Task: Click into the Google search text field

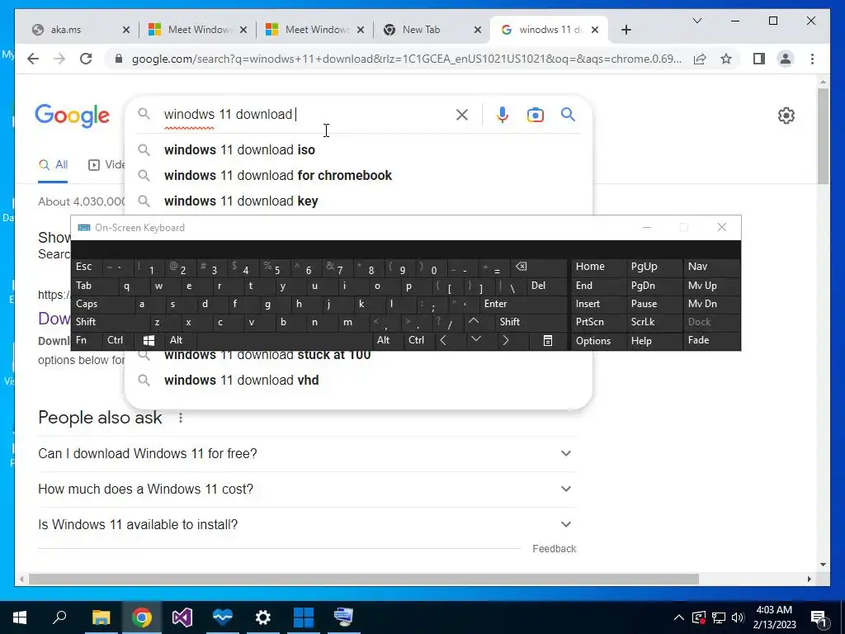Action: pyautogui.click(x=307, y=114)
